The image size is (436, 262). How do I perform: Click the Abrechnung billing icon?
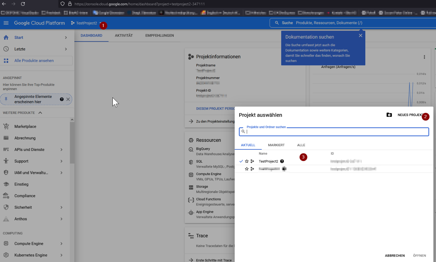6,138
